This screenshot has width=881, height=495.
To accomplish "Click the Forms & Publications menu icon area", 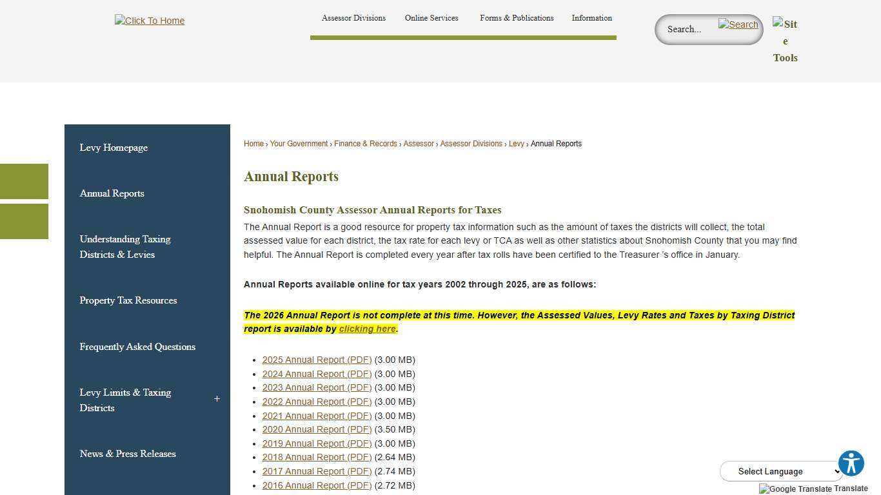I will tap(517, 18).
